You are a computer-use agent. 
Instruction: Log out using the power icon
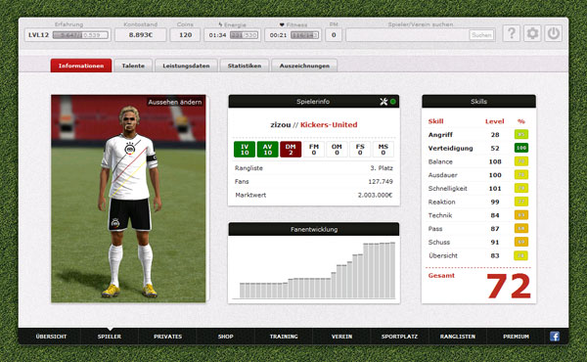(x=554, y=33)
